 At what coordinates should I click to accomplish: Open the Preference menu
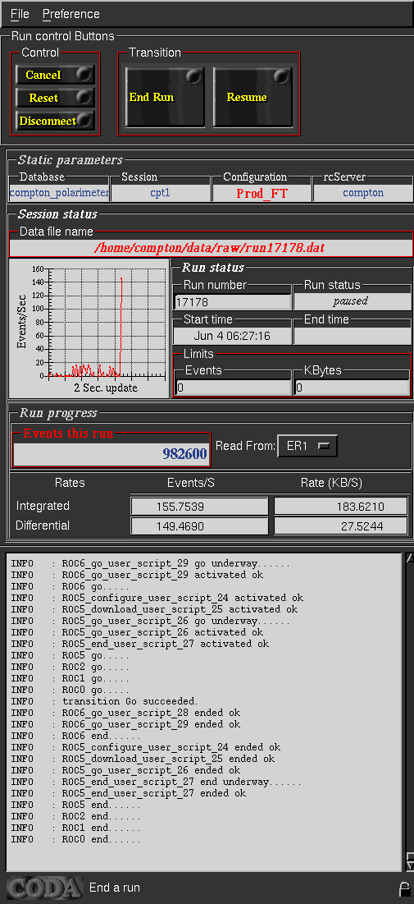click(71, 14)
